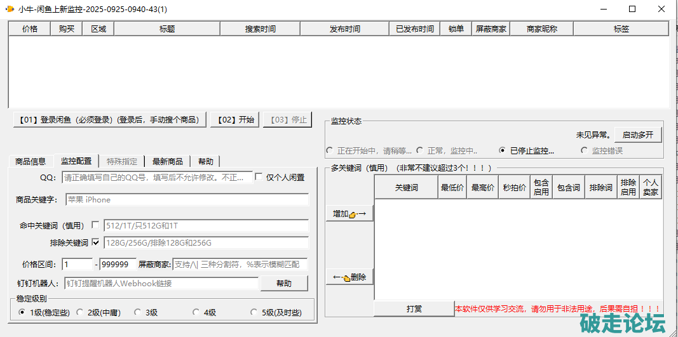Click the 启动多开 button

pyautogui.click(x=637, y=135)
